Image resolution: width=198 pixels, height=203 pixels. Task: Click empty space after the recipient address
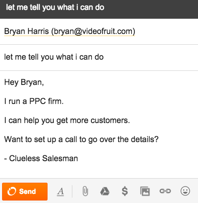[x=165, y=31]
